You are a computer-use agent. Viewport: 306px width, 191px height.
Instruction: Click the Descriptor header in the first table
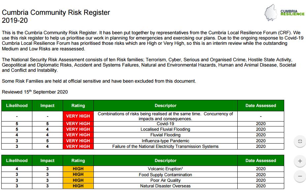point(165,106)
